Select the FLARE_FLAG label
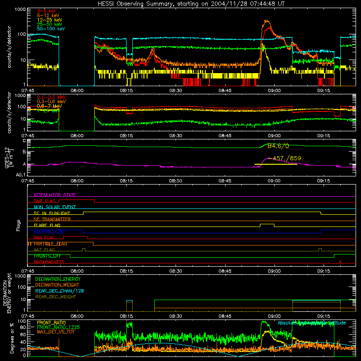This screenshot has width=361, height=361. click(47, 225)
